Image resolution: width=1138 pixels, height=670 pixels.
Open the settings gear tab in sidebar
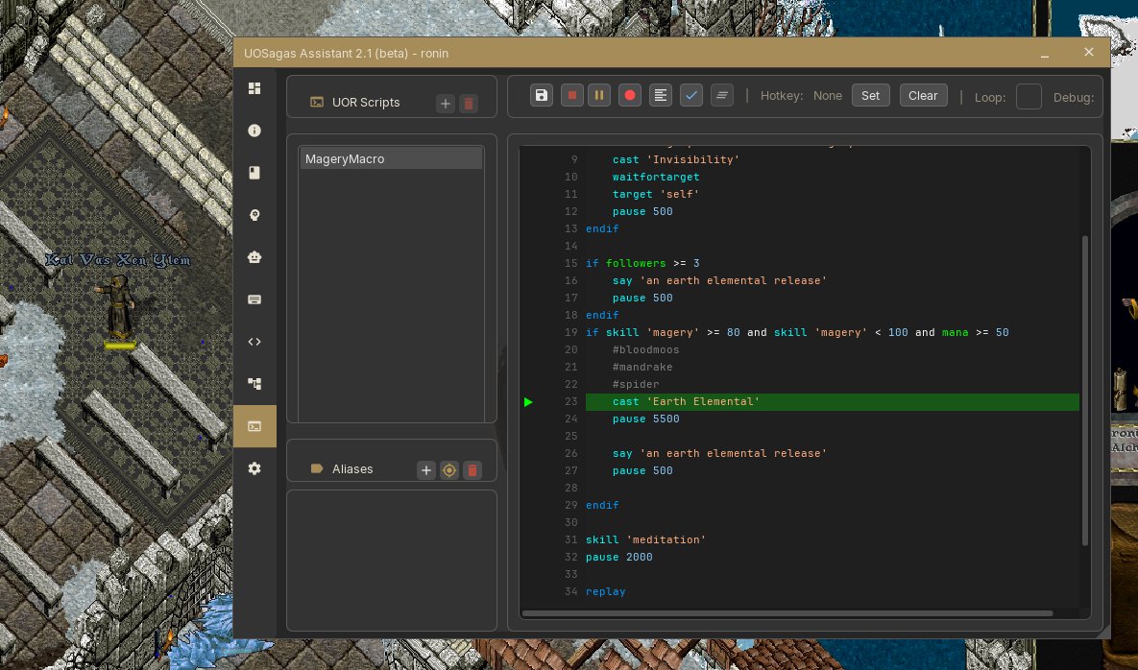point(254,468)
